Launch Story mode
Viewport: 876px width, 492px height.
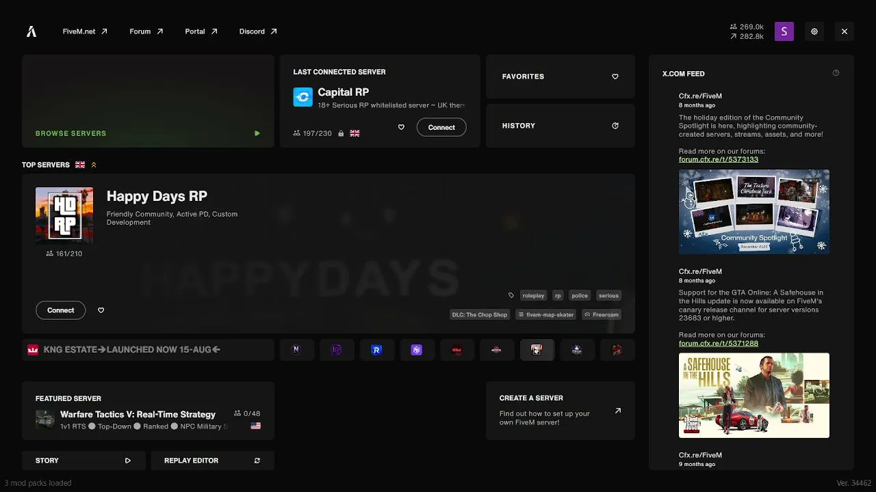click(x=83, y=461)
